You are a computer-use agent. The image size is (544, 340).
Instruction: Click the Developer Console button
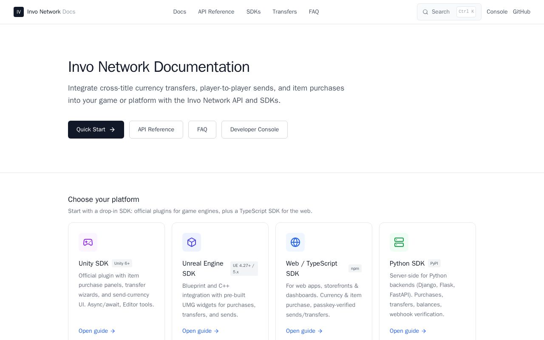(x=255, y=130)
